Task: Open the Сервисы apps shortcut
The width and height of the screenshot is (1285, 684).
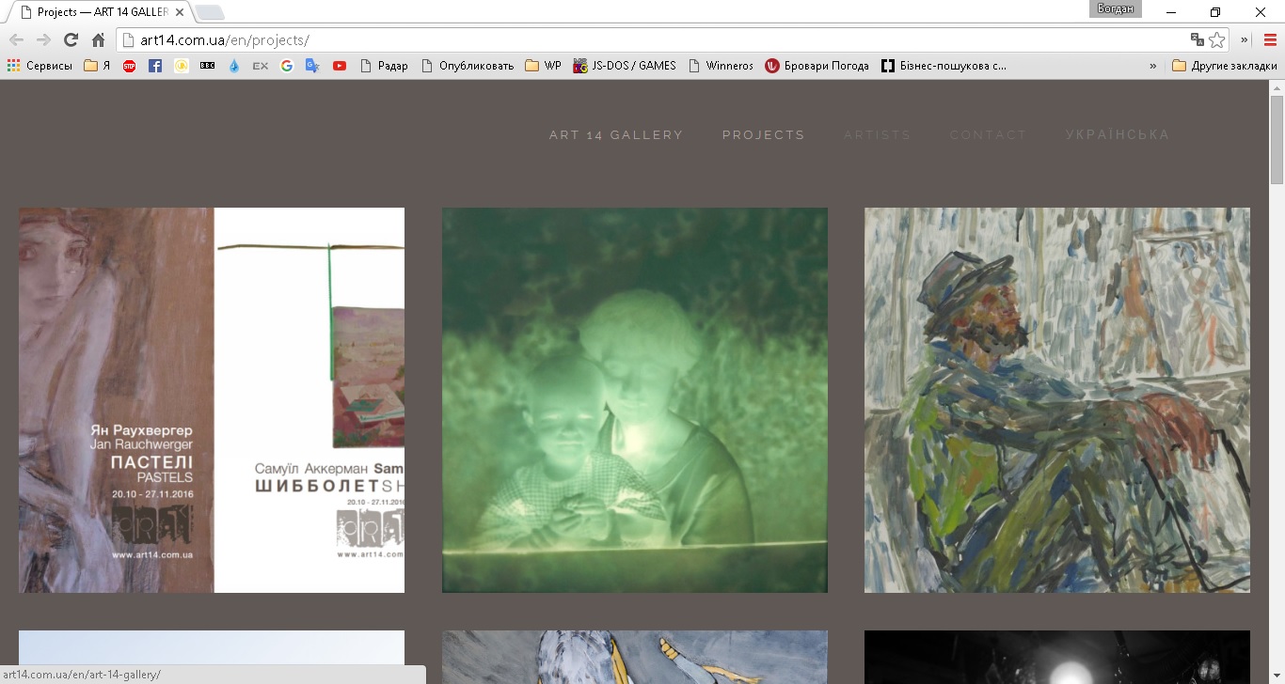Action: coord(40,66)
